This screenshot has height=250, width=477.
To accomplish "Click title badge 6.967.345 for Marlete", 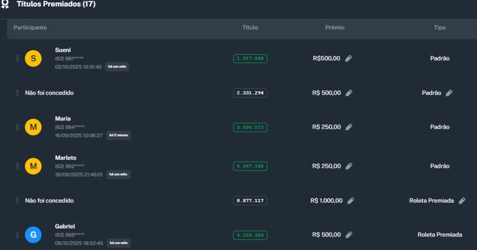I will pyautogui.click(x=250, y=166).
